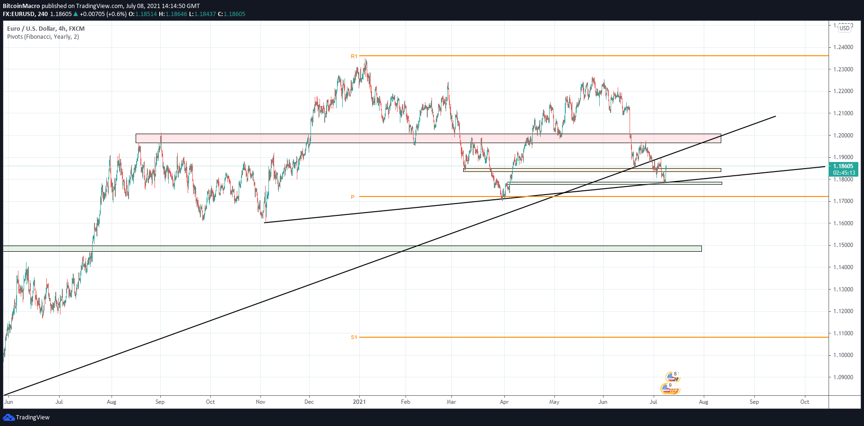Click the USD currency button on the price axis
The width and height of the screenshot is (864, 426).
click(844, 28)
